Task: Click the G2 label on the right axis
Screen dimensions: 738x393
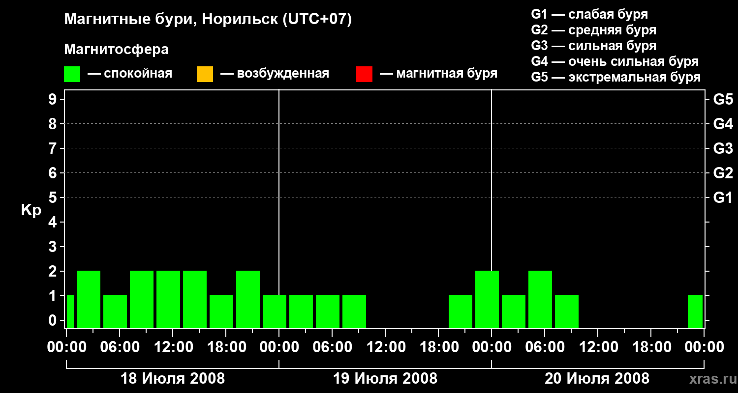Action: [723, 173]
